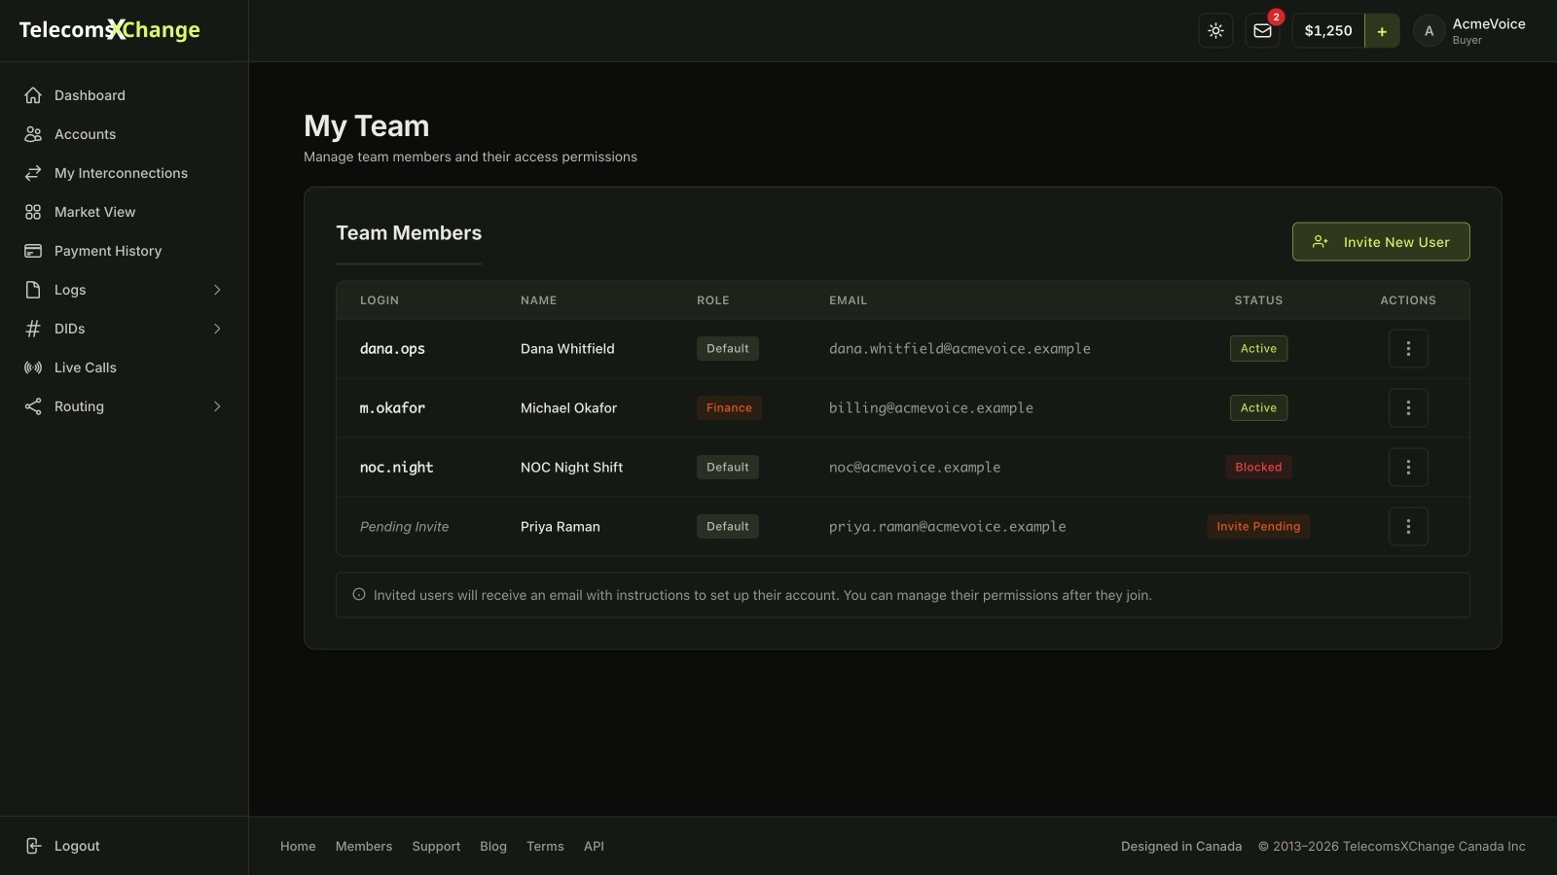Click the Logout door icon
The height and width of the screenshot is (875, 1557).
[x=33, y=846]
